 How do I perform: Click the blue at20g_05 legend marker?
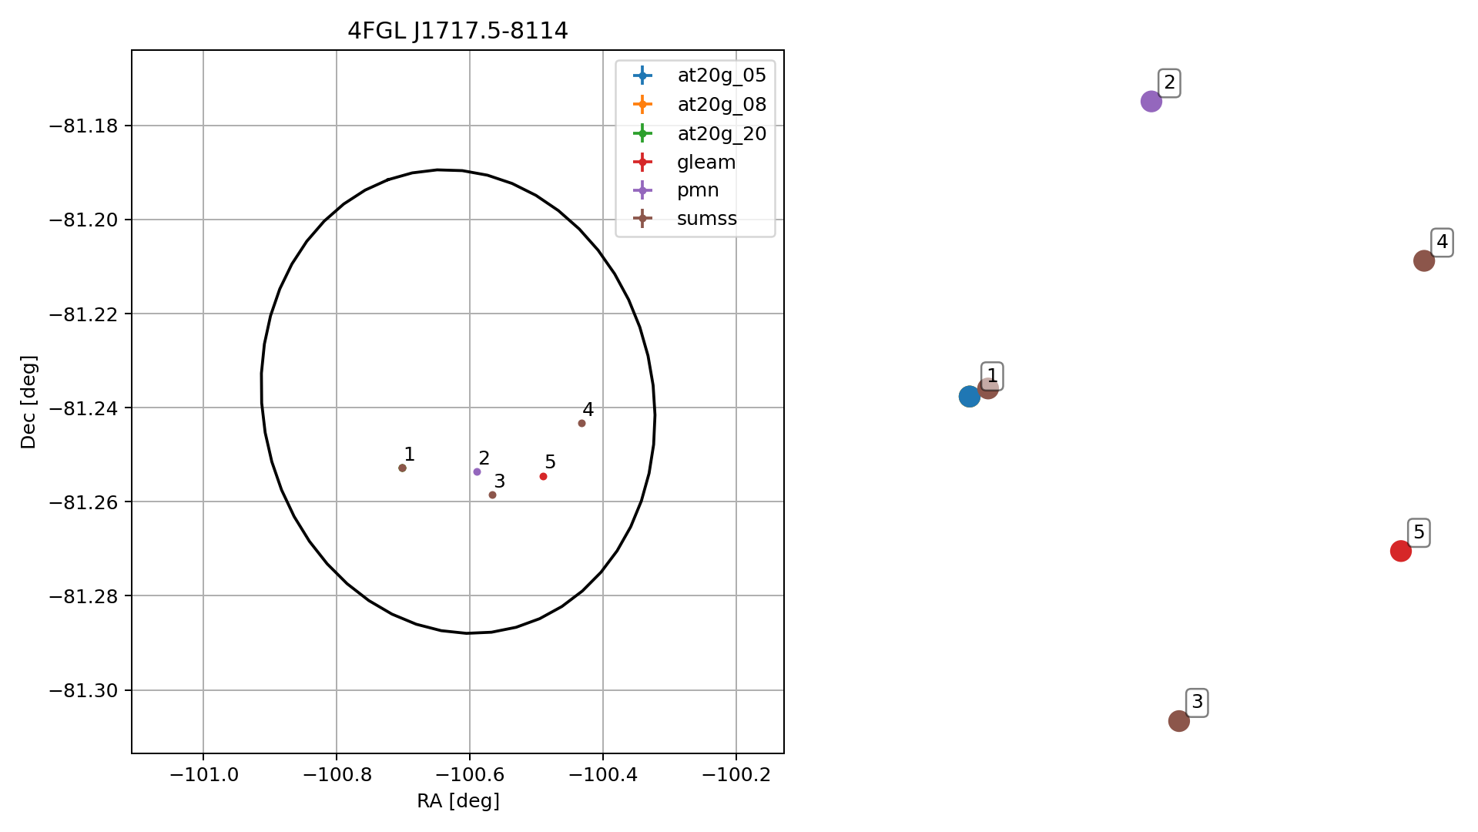pyautogui.click(x=642, y=75)
